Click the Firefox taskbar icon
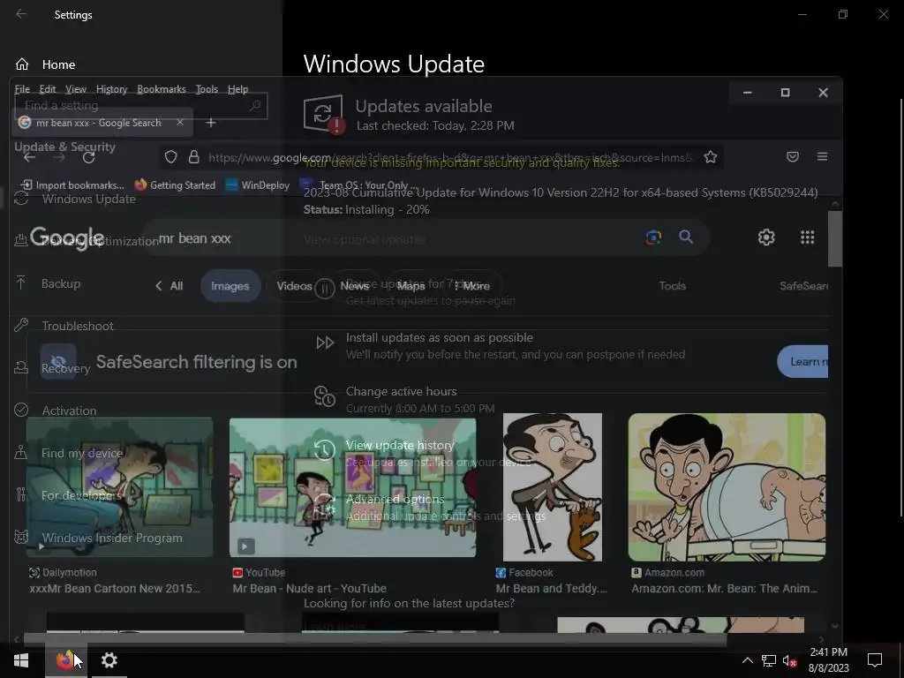 pos(65,659)
